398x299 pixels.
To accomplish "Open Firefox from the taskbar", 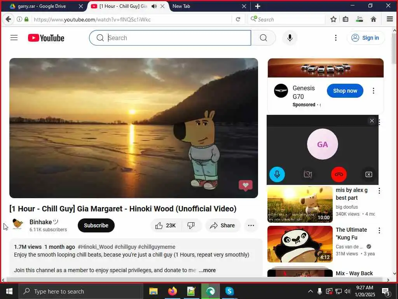I will click(x=172, y=291).
